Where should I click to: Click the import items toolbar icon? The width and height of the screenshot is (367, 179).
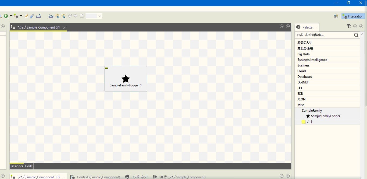coord(51,16)
